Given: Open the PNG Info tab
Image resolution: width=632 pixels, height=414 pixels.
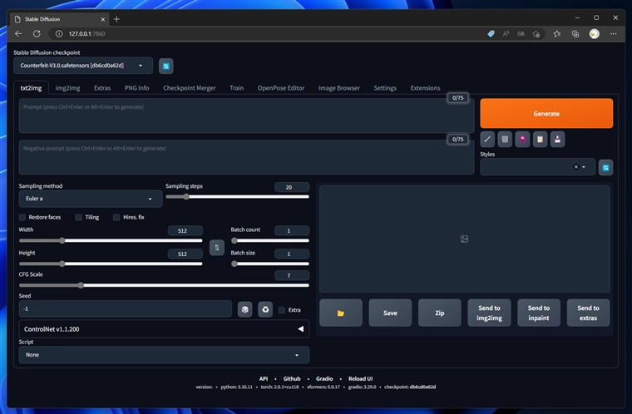Looking at the screenshot, I should (x=136, y=88).
